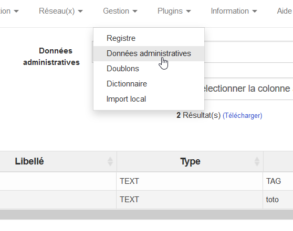Click the horizontal scrollbar below the table
Image resolution: width=293 pixels, height=231 pixels.
[146, 215]
